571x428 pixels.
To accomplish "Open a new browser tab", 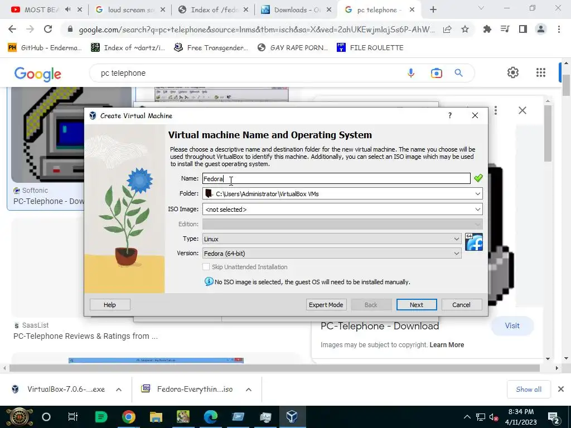I will pyautogui.click(x=433, y=10).
